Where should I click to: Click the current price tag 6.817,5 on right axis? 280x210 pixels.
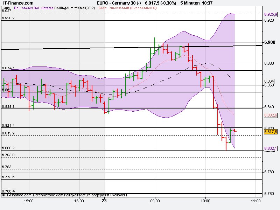pos(270,131)
